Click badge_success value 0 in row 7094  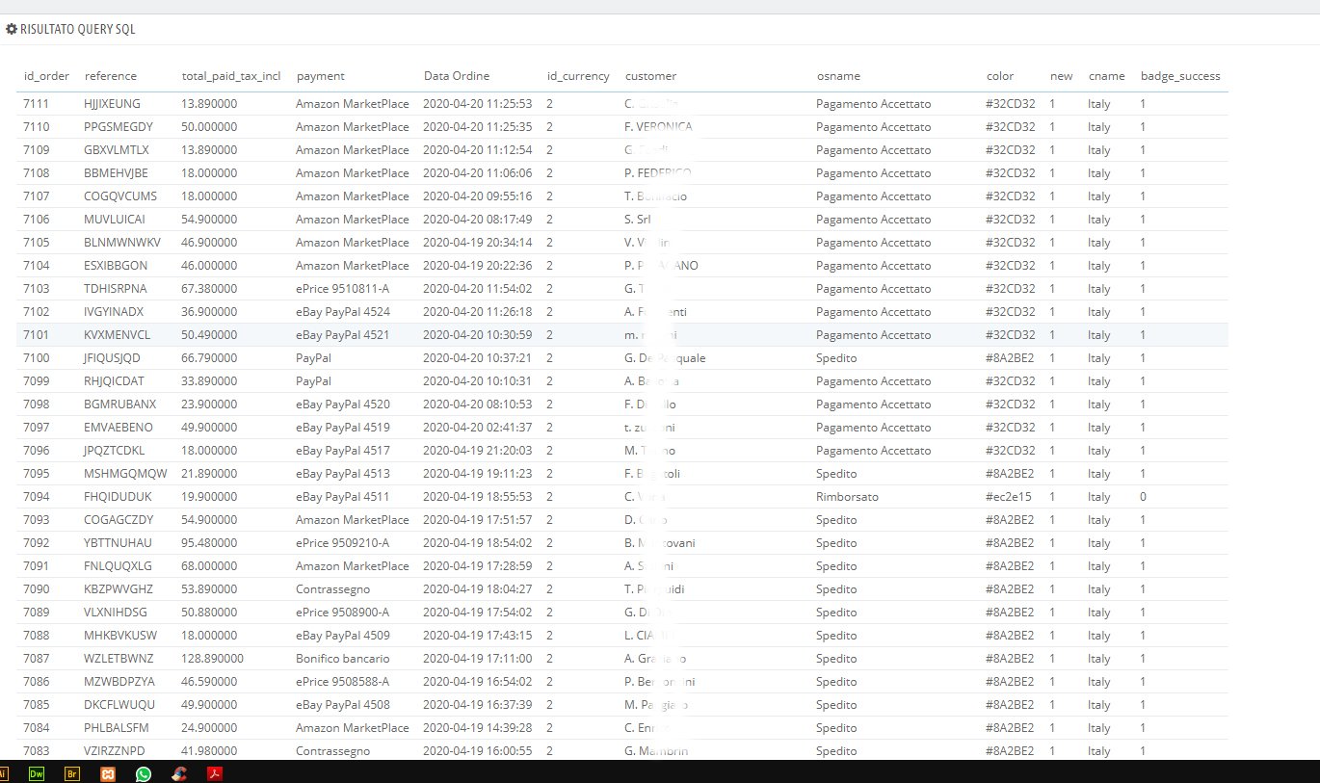tap(1143, 496)
